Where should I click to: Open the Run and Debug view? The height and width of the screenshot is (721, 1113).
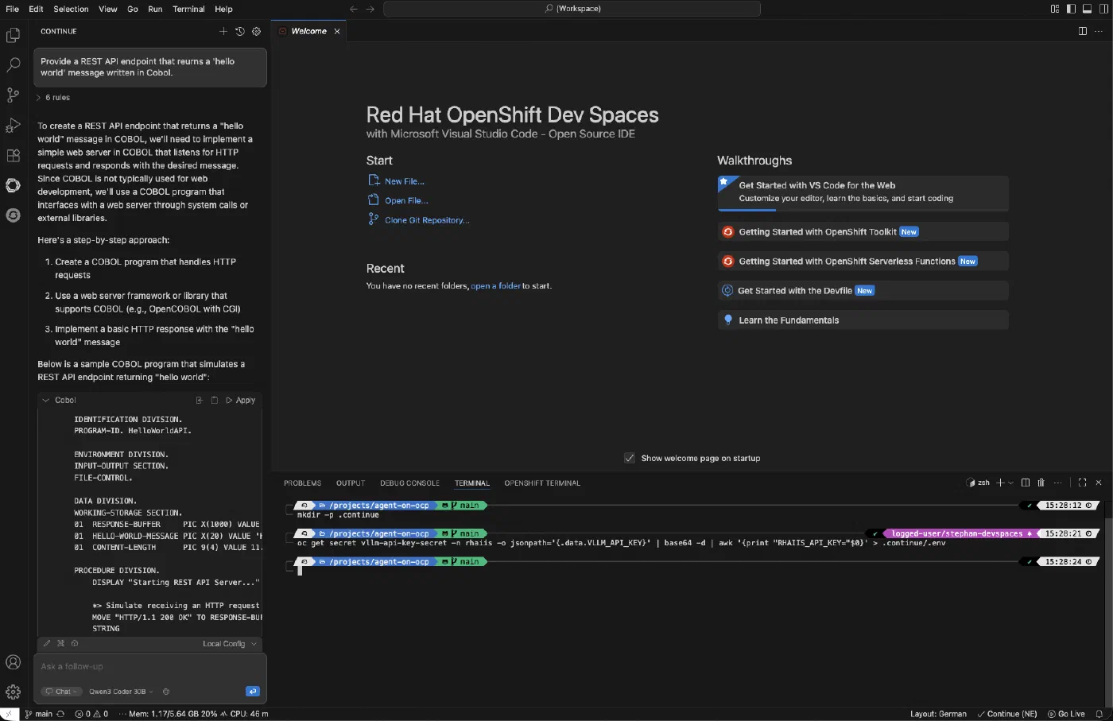13,126
